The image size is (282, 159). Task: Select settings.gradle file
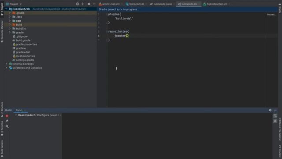coord(25,60)
